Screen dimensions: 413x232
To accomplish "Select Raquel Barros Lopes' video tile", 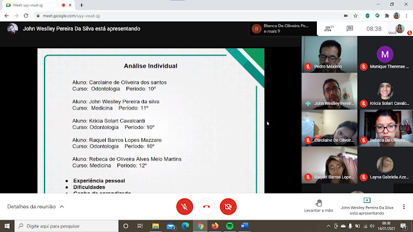I will point(329,165).
